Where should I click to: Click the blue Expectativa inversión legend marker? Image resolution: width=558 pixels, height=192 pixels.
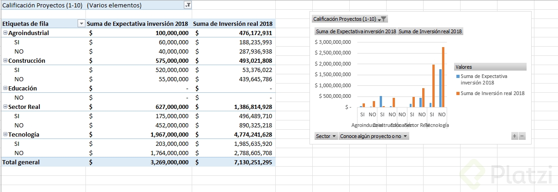click(458, 76)
